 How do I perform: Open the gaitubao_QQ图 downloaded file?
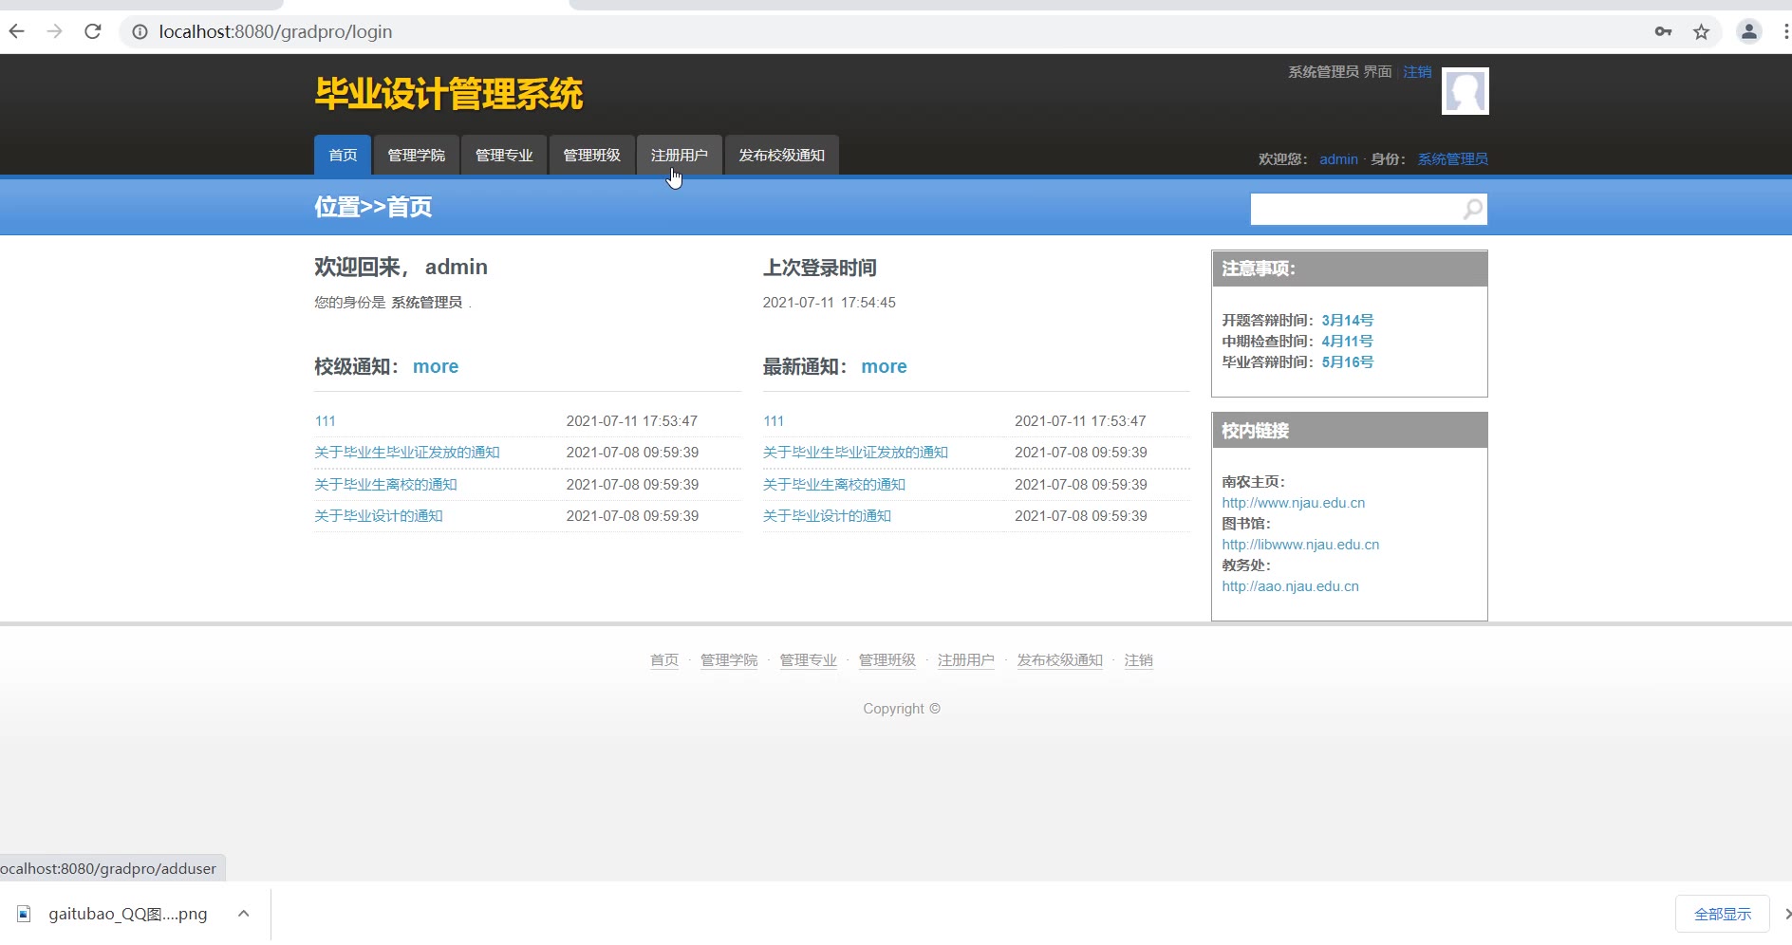(x=128, y=914)
